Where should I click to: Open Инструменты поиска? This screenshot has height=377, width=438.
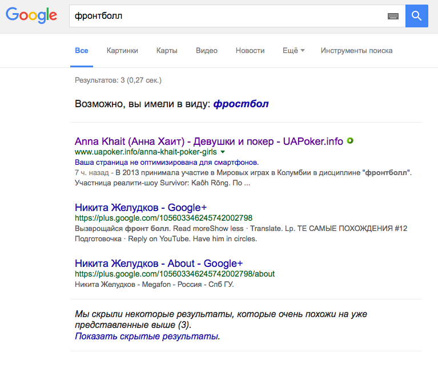[x=356, y=51]
